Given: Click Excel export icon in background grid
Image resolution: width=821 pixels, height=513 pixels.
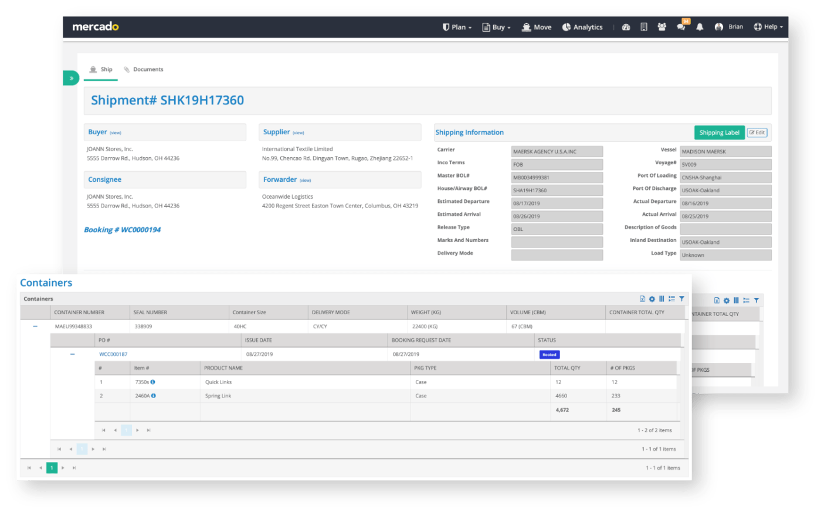Looking at the screenshot, I should pyautogui.click(x=717, y=300).
